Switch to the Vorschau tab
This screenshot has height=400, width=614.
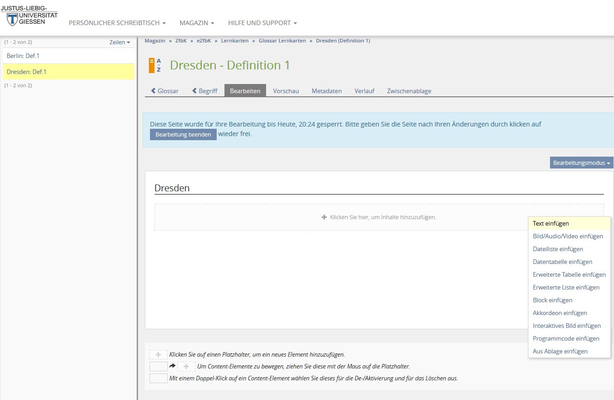pyautogui.click(x=286, y=91)
